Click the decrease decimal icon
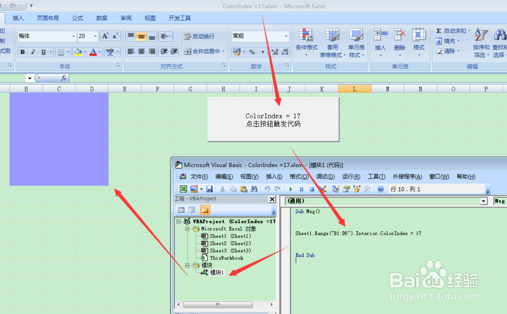The image size is (507, 314). (x=285, y=52)
